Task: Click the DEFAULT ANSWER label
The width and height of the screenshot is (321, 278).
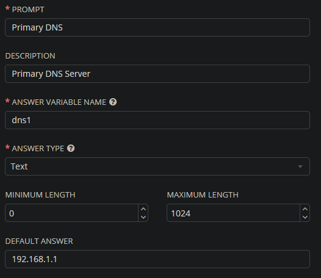Action: [x=39, y=241]
